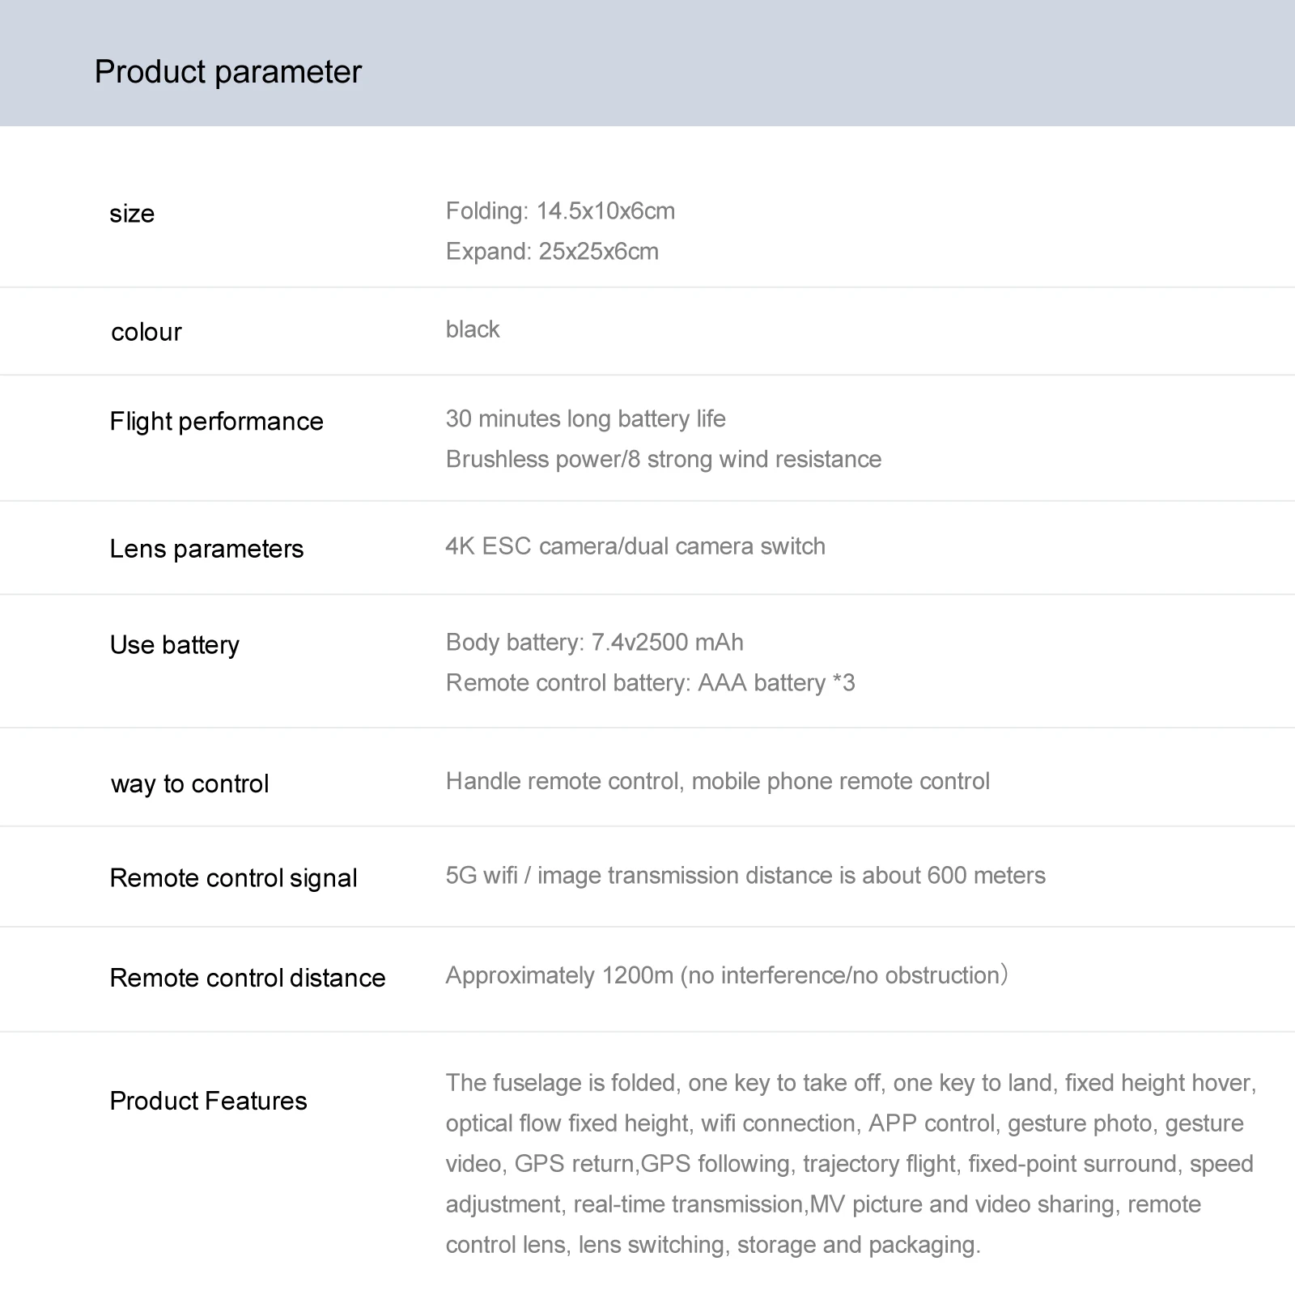Click the Product parameter heading
The width and height of the screenshot is (1295, 1295).
(x=227, y=72)
